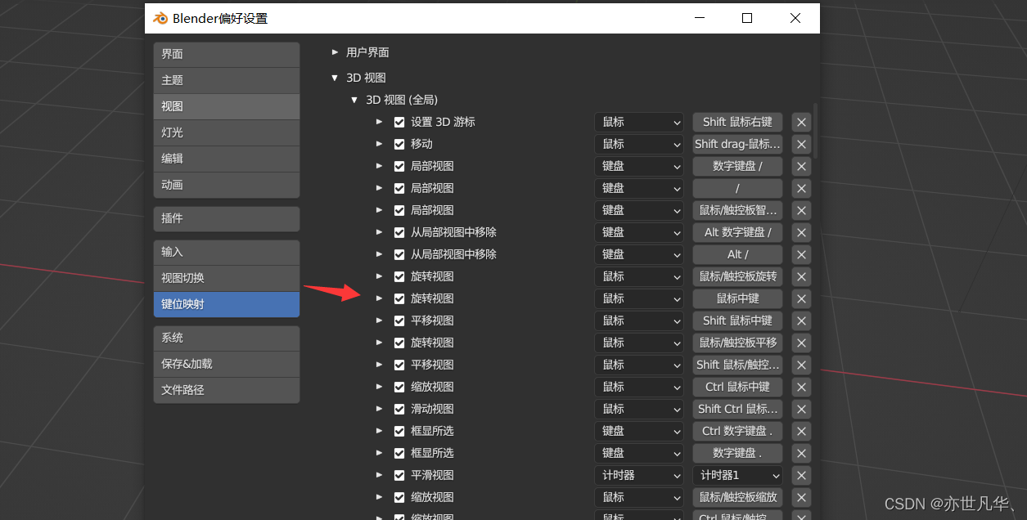
Task: Open the 视图切换 tab
Action: 227,278
